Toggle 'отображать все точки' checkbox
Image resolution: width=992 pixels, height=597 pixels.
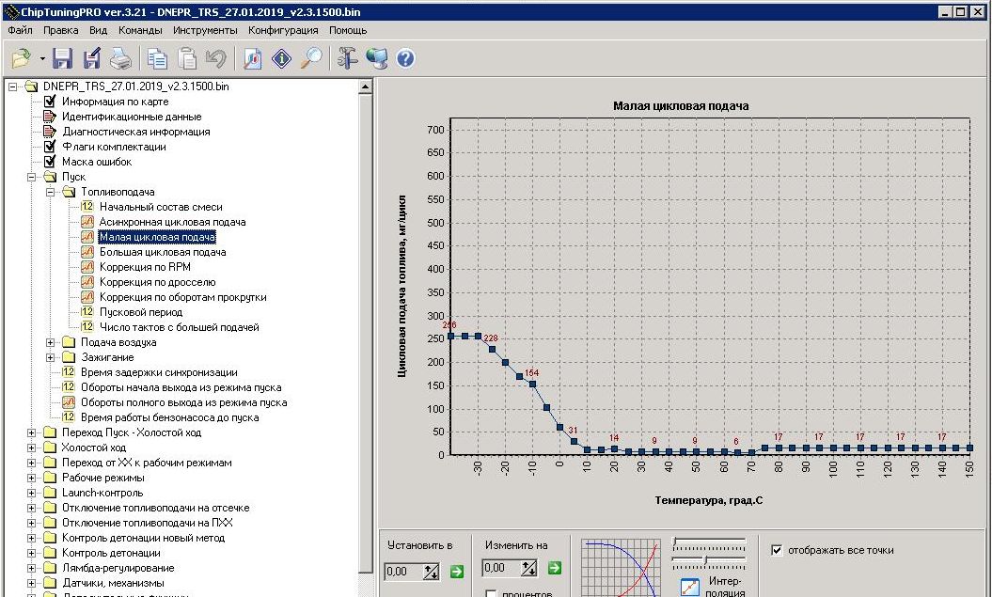[777, 550]
